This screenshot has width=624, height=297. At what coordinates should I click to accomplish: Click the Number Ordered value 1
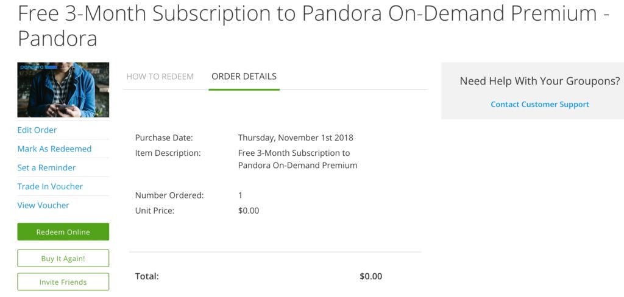(x=240, y=195)
